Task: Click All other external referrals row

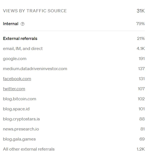Action: tap(74, 149)
